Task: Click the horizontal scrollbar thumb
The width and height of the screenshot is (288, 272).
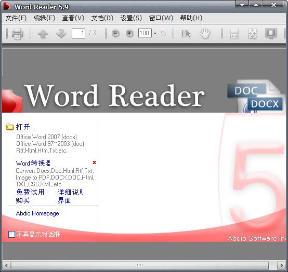Action: [140, 265]
